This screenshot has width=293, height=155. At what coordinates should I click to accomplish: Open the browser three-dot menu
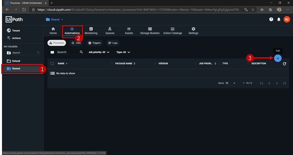tap(287, 10)
